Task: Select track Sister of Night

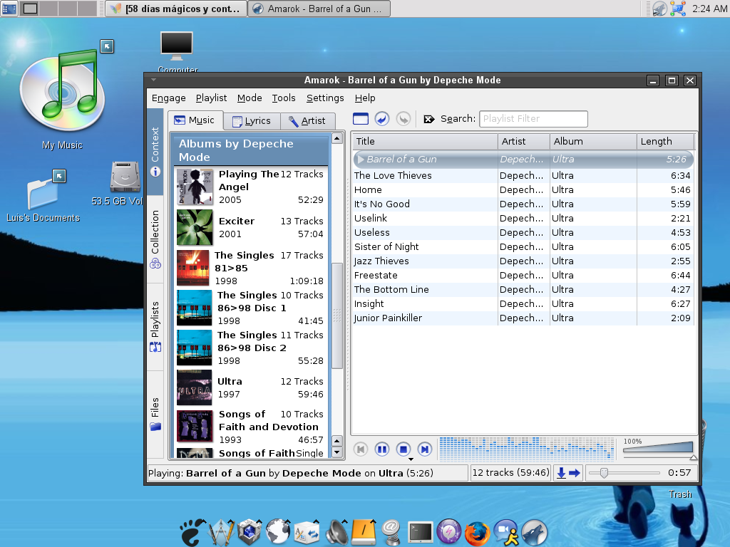Action: click(x=523, y=246)
